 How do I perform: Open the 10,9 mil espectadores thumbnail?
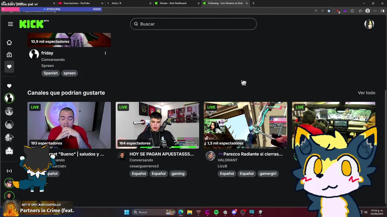coord(69,40)
